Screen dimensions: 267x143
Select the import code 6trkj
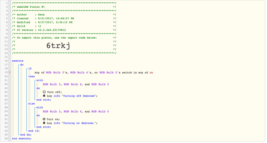pos(58,46)
